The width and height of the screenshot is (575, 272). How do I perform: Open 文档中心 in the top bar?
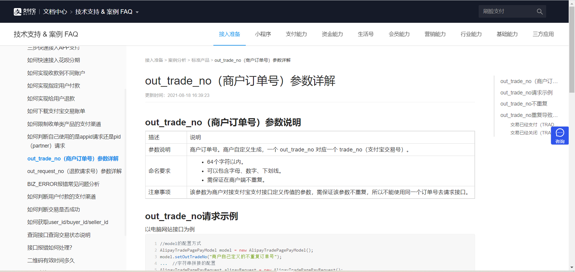point(55,12)
